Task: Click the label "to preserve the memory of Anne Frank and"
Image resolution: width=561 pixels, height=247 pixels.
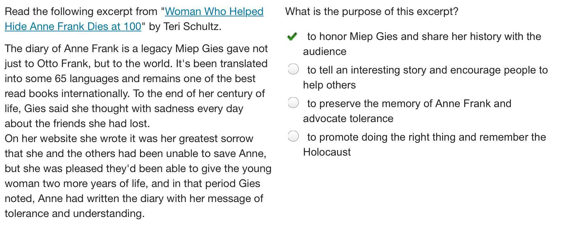Action: pyautogui.click(x=409, y=104)
